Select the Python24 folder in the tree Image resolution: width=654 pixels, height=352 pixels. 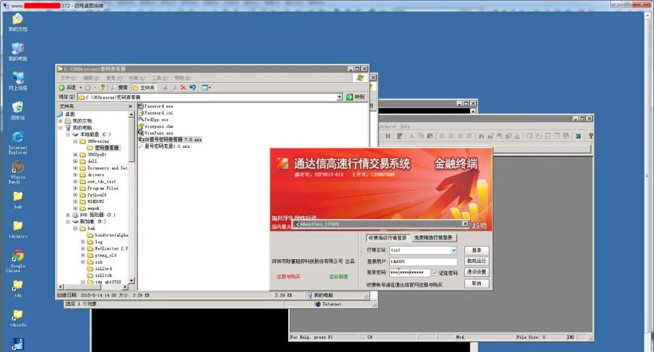(93, 194)
